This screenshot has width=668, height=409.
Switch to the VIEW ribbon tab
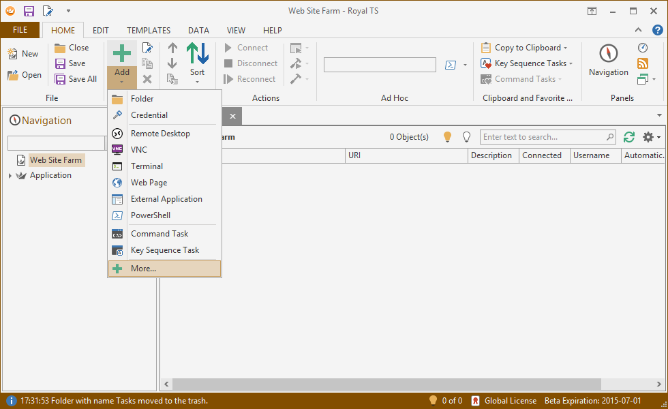click(x=236, y=30)
